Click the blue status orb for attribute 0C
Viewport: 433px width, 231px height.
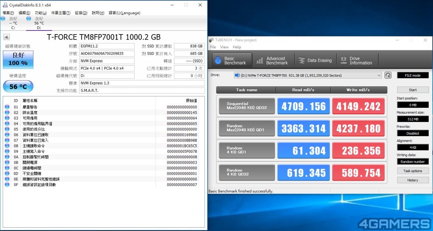click(x=7, y=168)
